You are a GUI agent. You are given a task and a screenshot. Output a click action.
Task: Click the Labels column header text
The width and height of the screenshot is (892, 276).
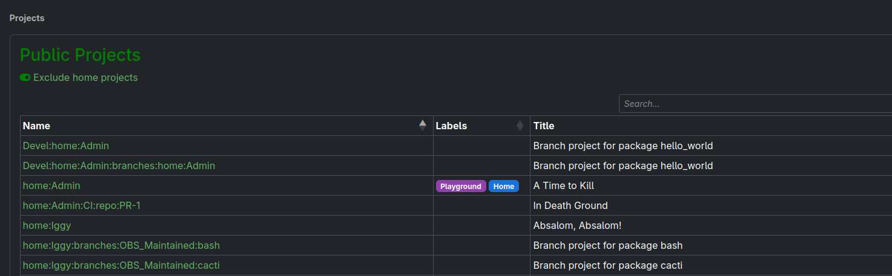[x=451, y=126]
